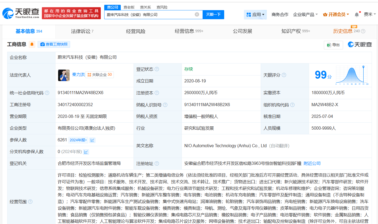Viewport: 378px width, 224px height.
Task: Open help for 纳税人识别号
Action: (x=165, y=105)
